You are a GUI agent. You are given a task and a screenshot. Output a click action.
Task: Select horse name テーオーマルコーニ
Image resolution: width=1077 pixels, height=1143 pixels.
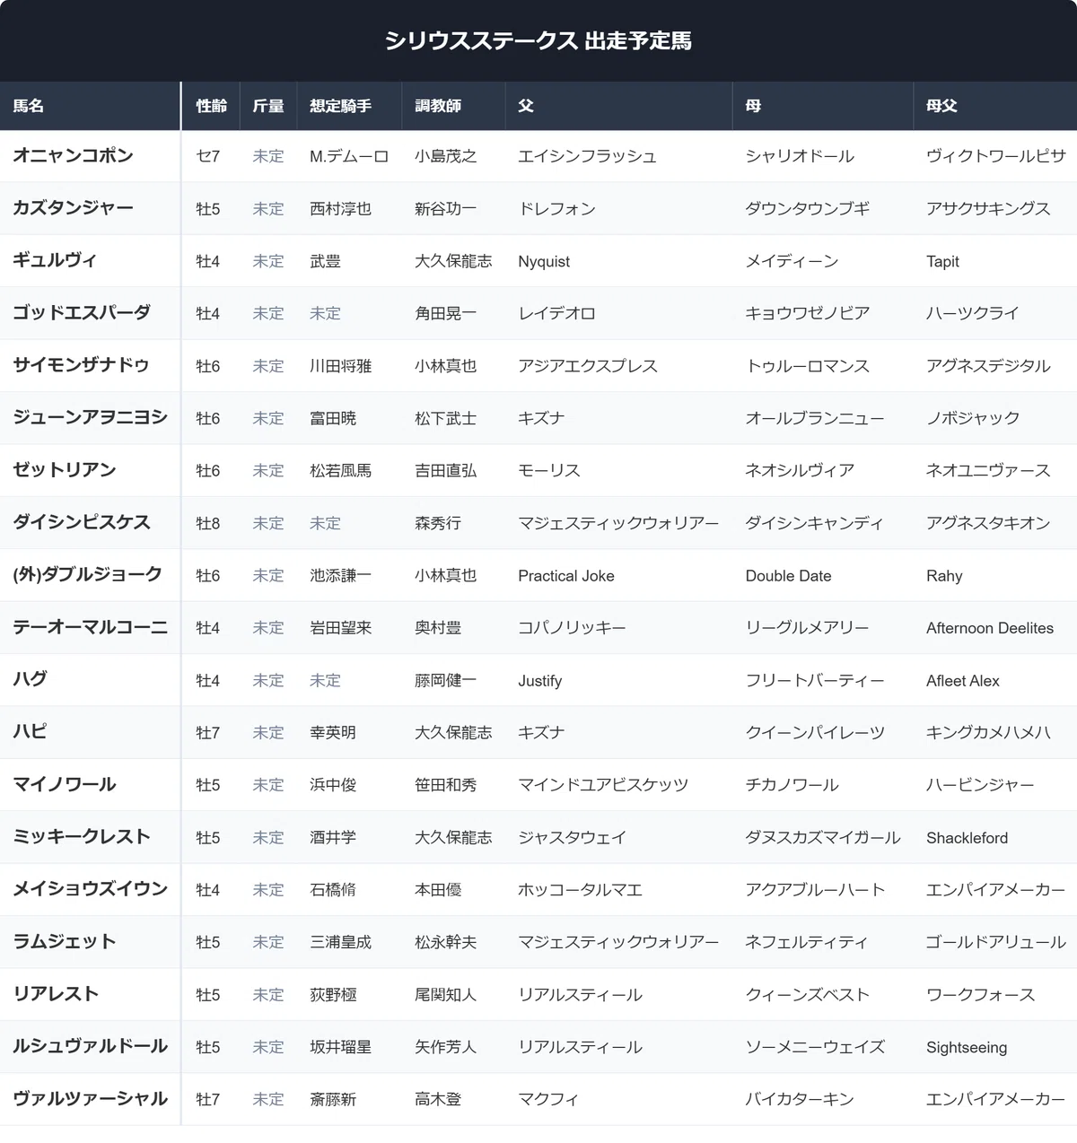(90, 627)
